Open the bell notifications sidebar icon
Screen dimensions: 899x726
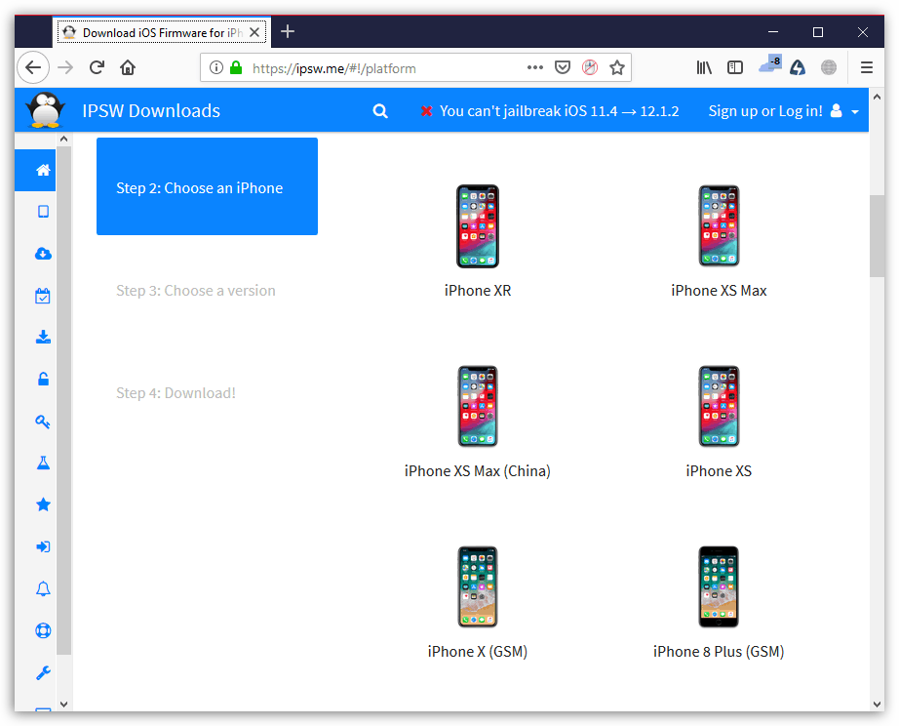click(x=43, y=588)
